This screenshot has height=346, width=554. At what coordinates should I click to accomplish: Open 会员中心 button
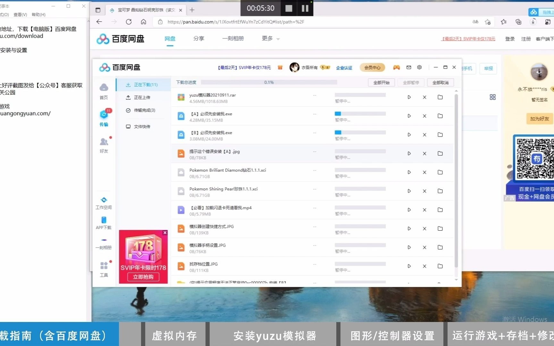[x=372, y=68]
